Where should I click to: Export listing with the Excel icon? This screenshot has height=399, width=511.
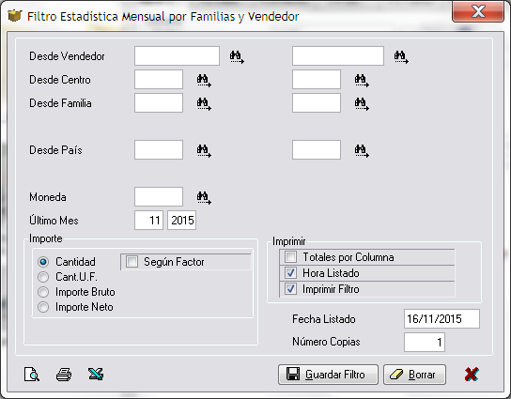pyautogui.click(x=96, y=375)
